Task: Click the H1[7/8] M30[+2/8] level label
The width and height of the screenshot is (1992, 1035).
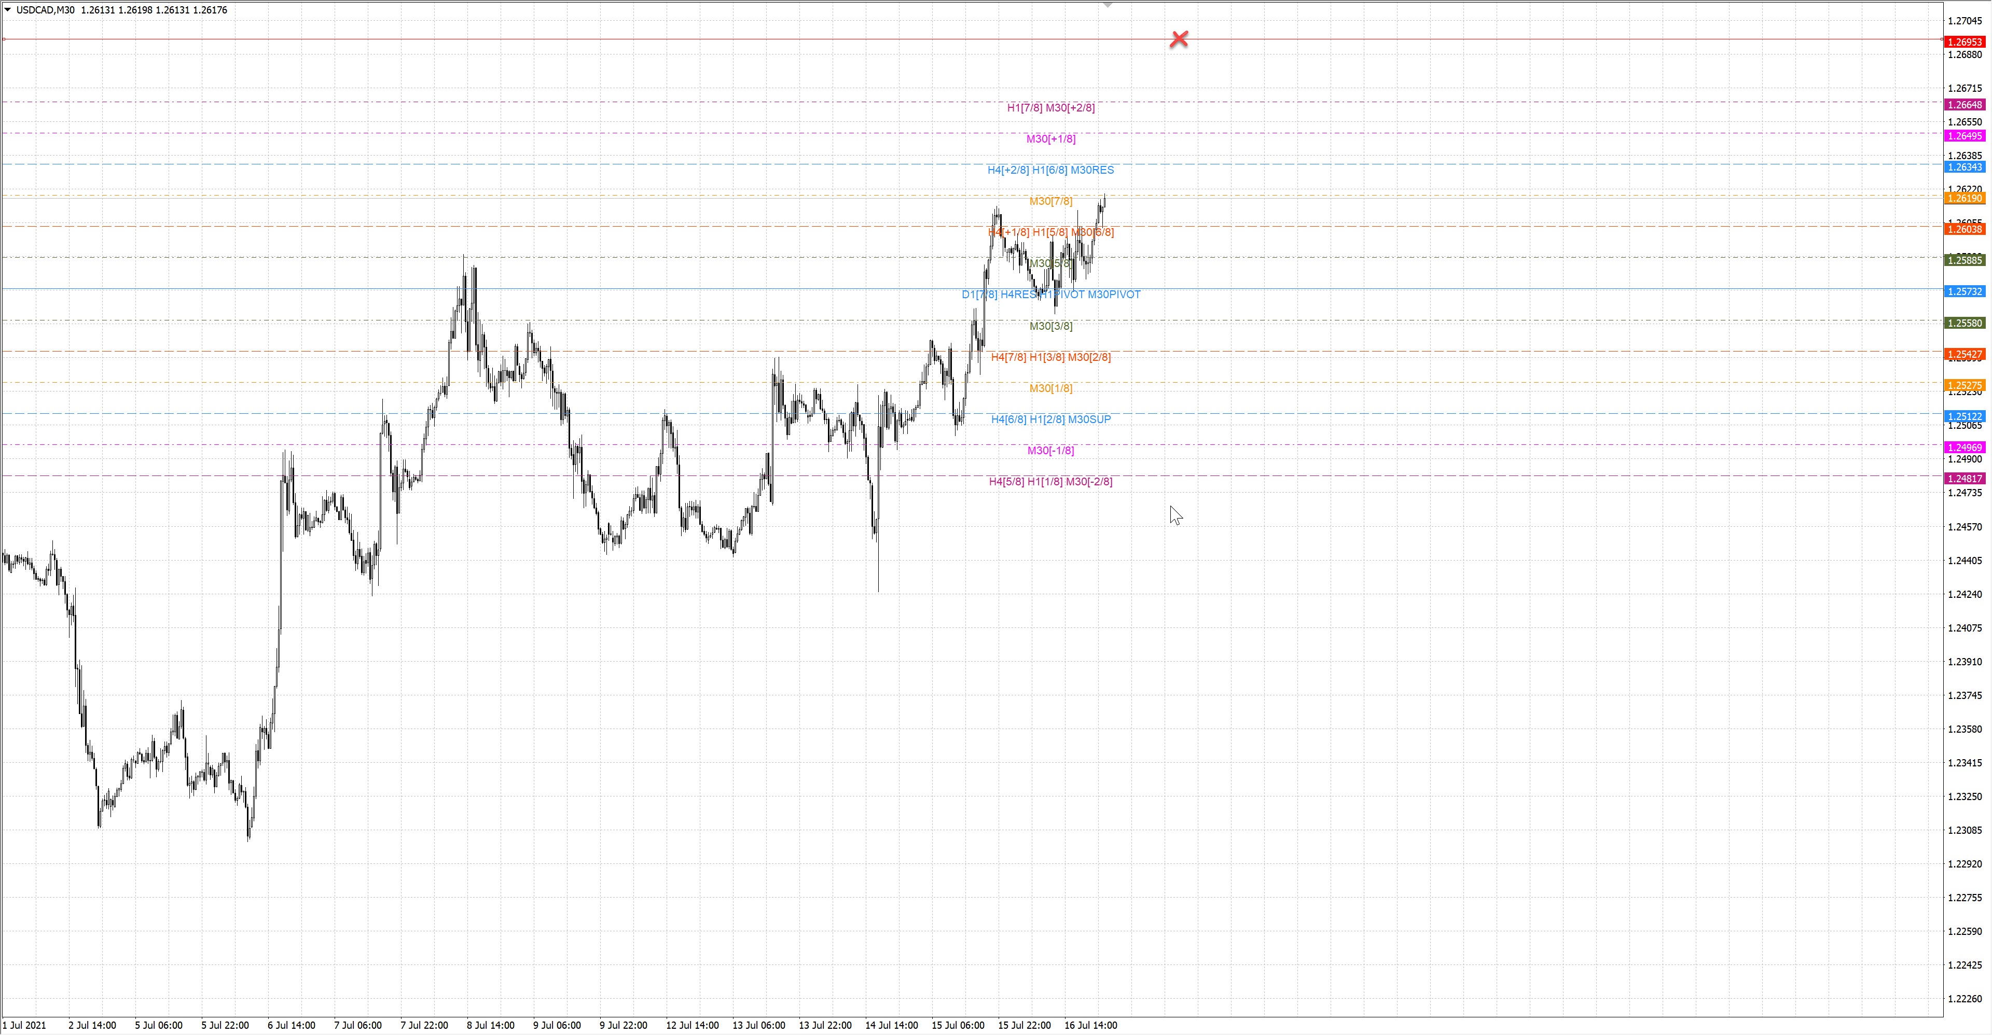Action: pos(1050,108)
